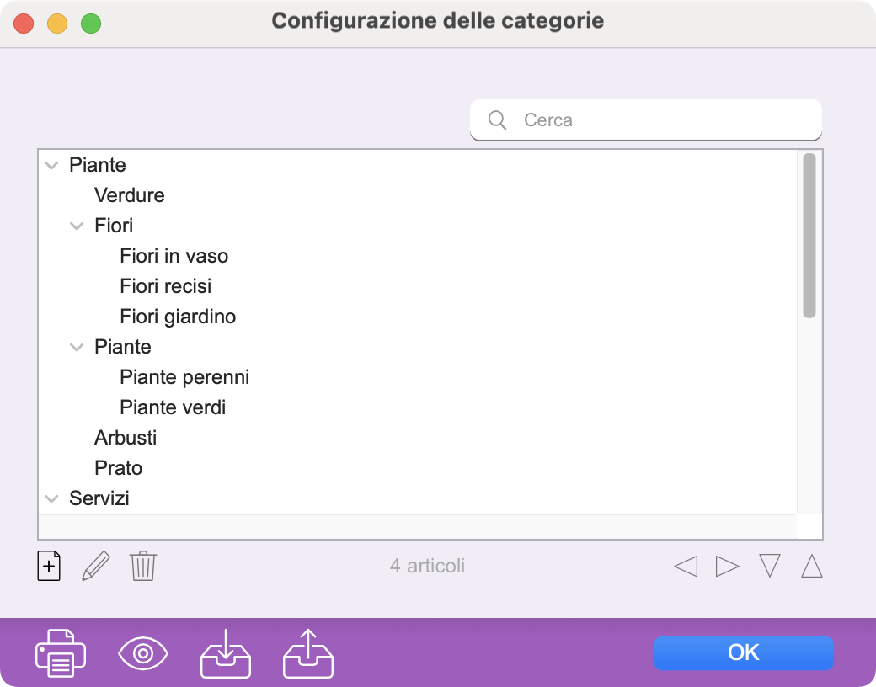Preview with the eye icon

coord(143,653)
